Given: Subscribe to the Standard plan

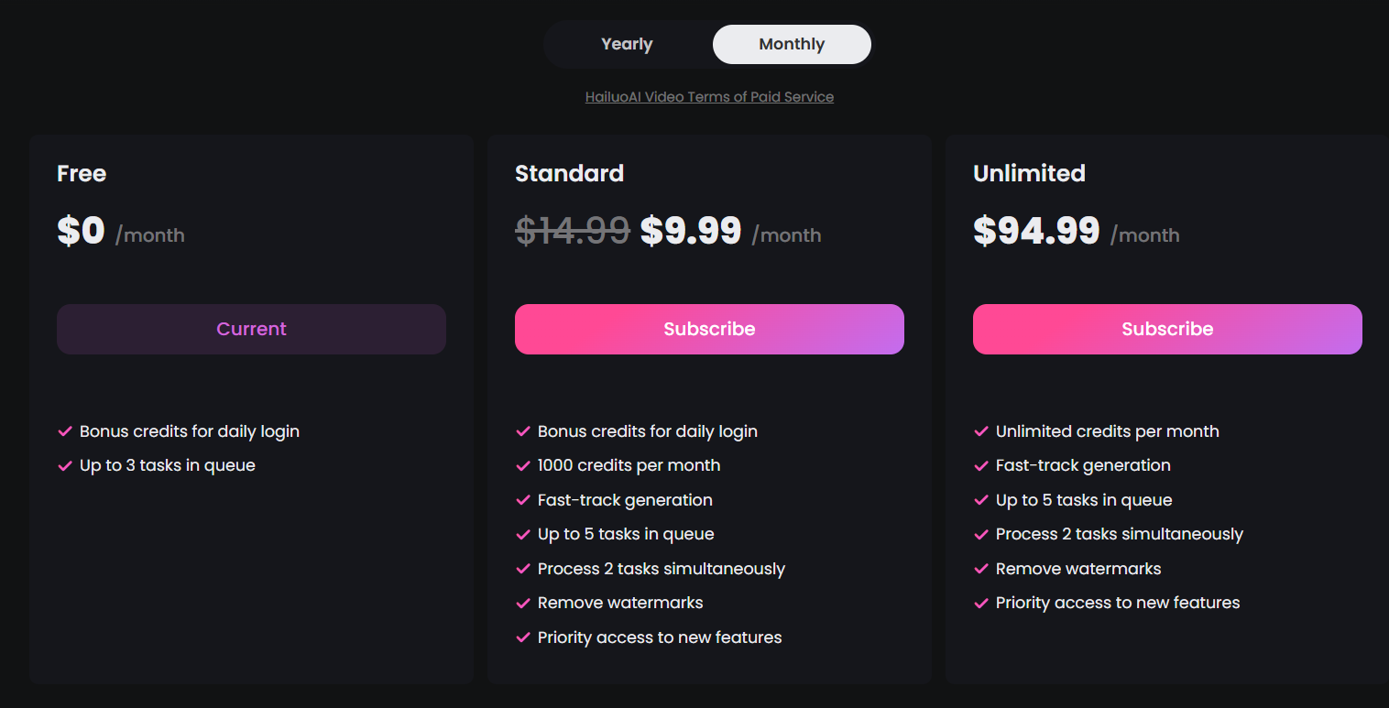Looking at the screenshot, I should [709, 329].
